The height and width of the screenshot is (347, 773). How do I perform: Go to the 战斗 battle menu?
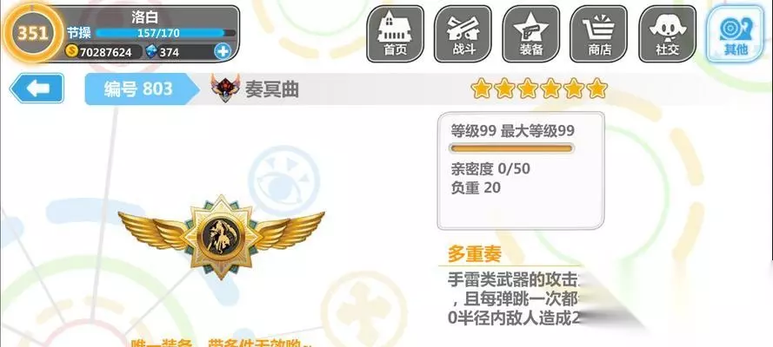(x=463, y=34)
